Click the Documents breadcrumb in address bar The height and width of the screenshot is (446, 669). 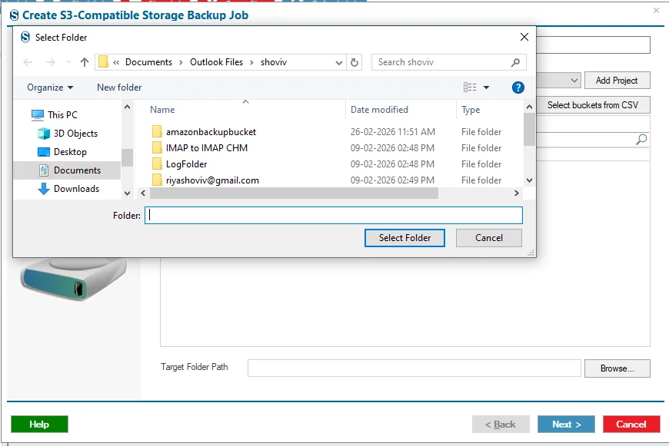[148, 62]
